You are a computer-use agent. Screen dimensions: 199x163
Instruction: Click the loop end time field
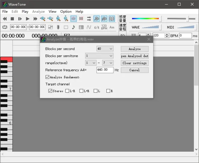coord(37,27)
